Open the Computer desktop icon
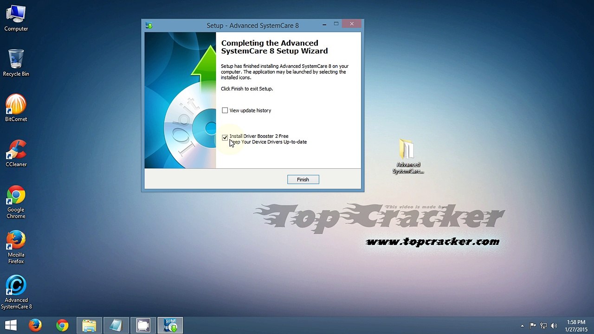 (16, 19)
